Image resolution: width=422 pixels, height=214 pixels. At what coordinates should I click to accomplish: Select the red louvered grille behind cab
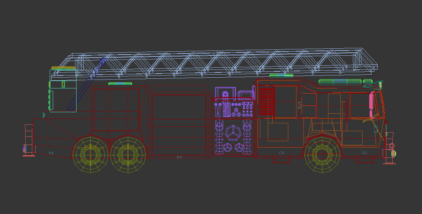pyautogui.click(x=266, y=101)
